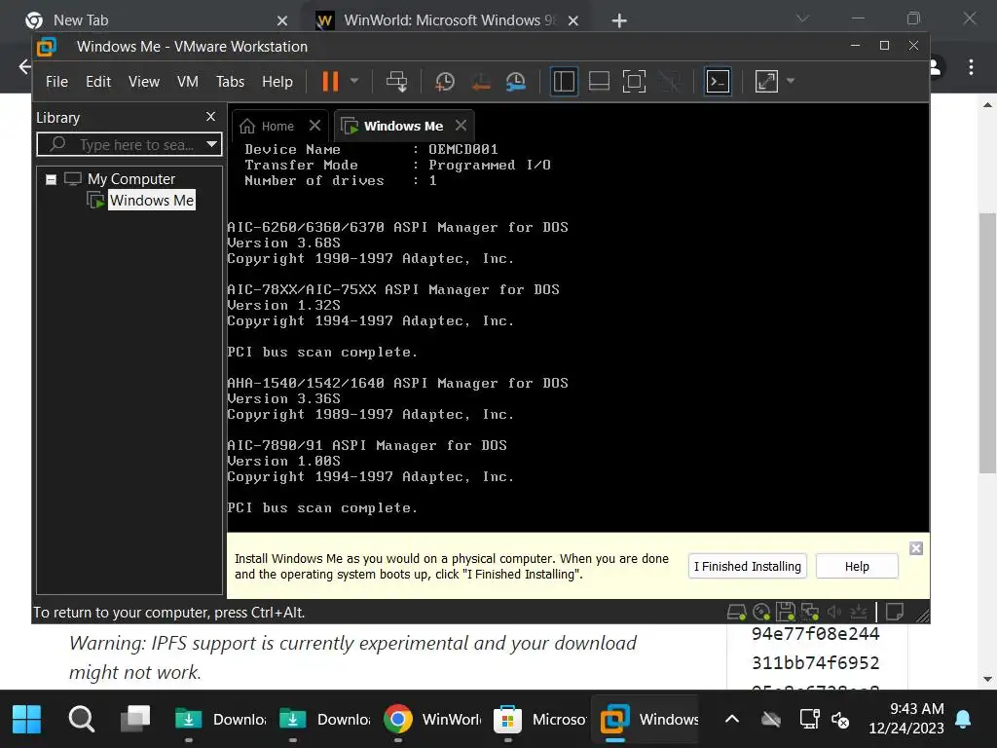Close the Library panel
This screenshot has width=997, height=748.
[211, 117]
